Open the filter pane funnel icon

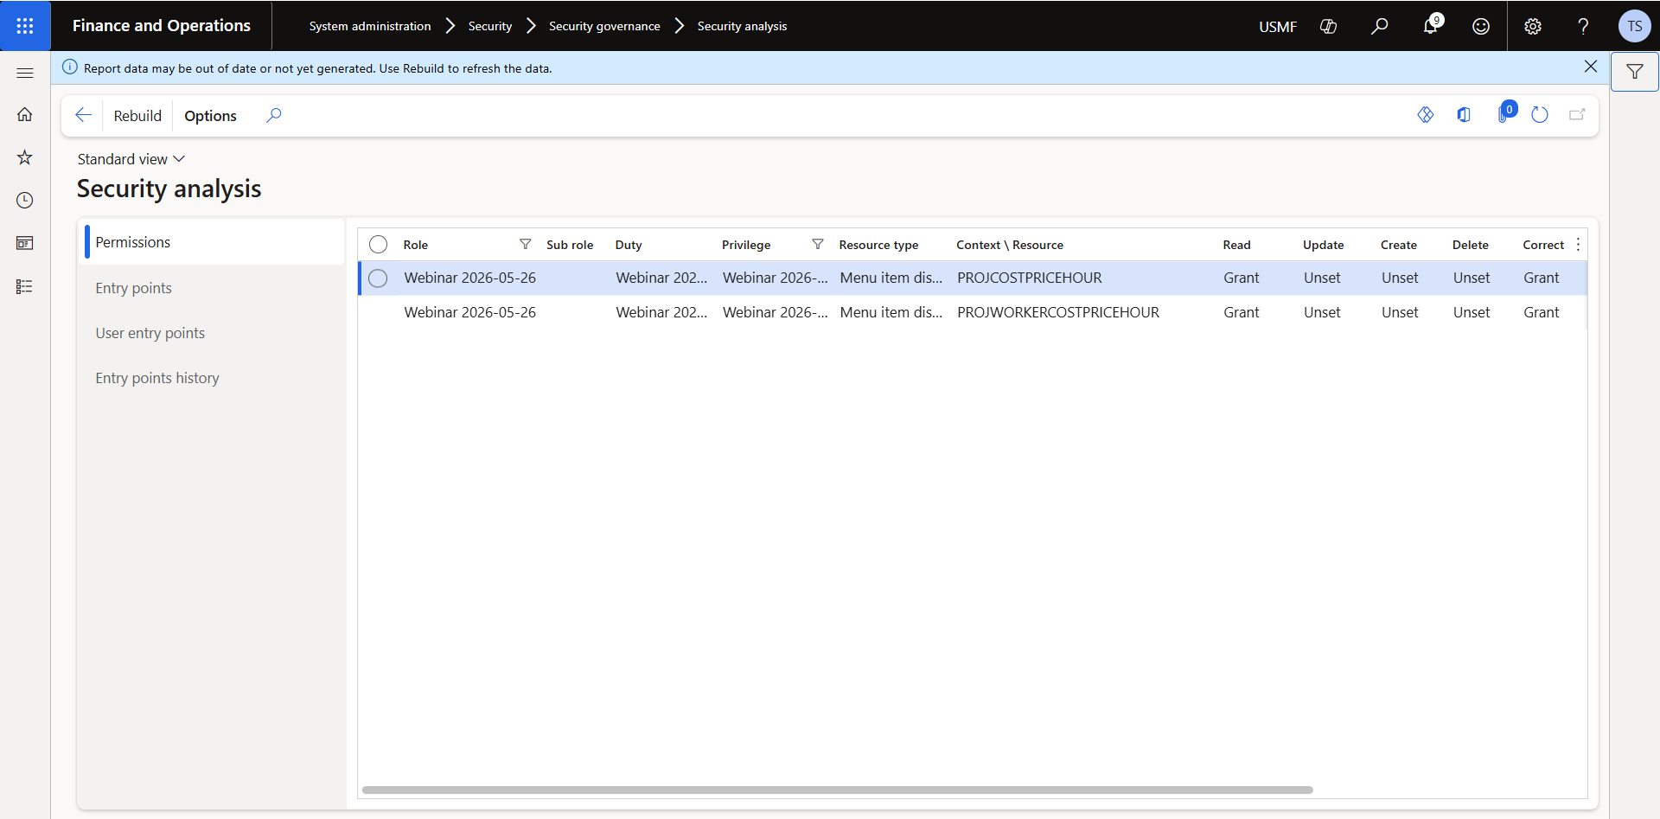[1635, 72]
